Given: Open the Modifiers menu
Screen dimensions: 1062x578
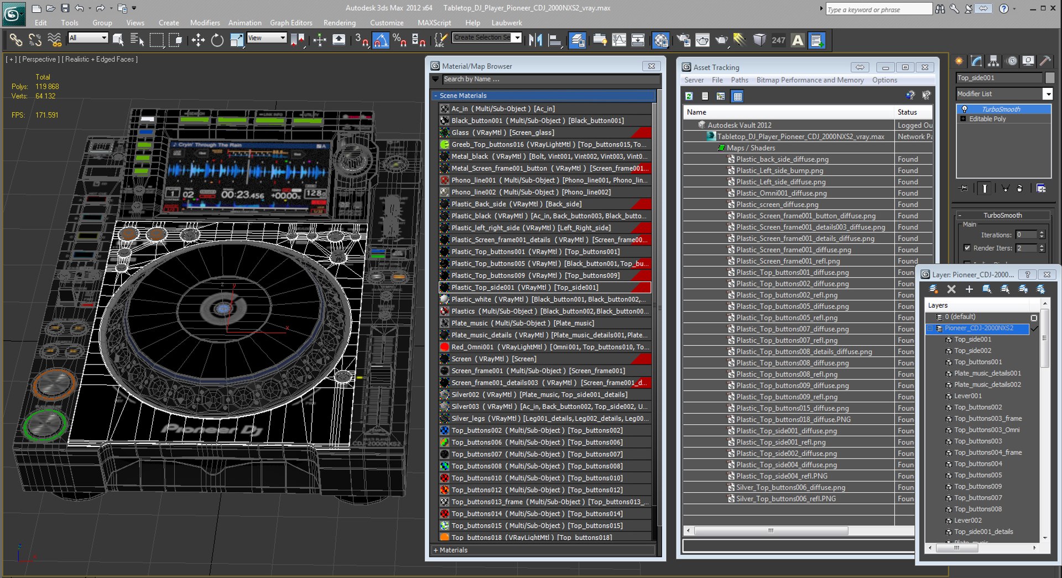Looking at the screenshot, I should coord(205,23).
